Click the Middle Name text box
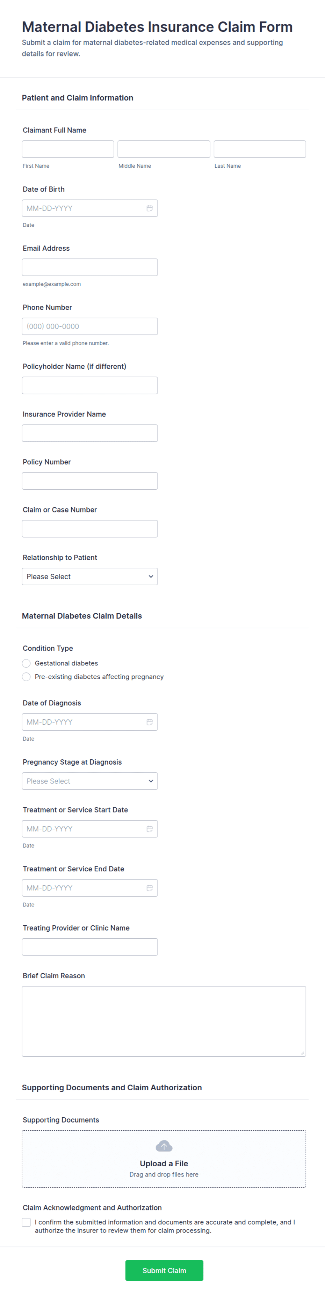This screenshot has width=325, height=1298. pos(164,149)
